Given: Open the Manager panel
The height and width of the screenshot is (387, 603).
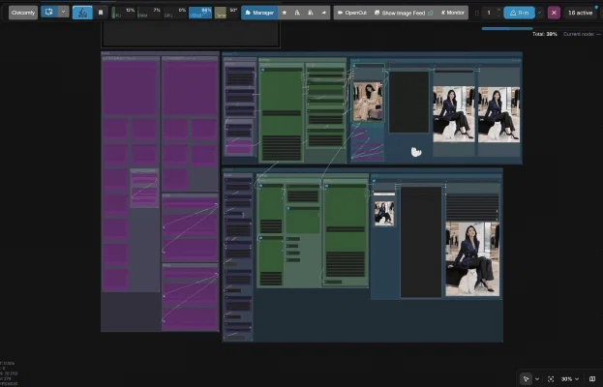Looking at the screenshot, I should pyautogui.click(x=259, y=13).
